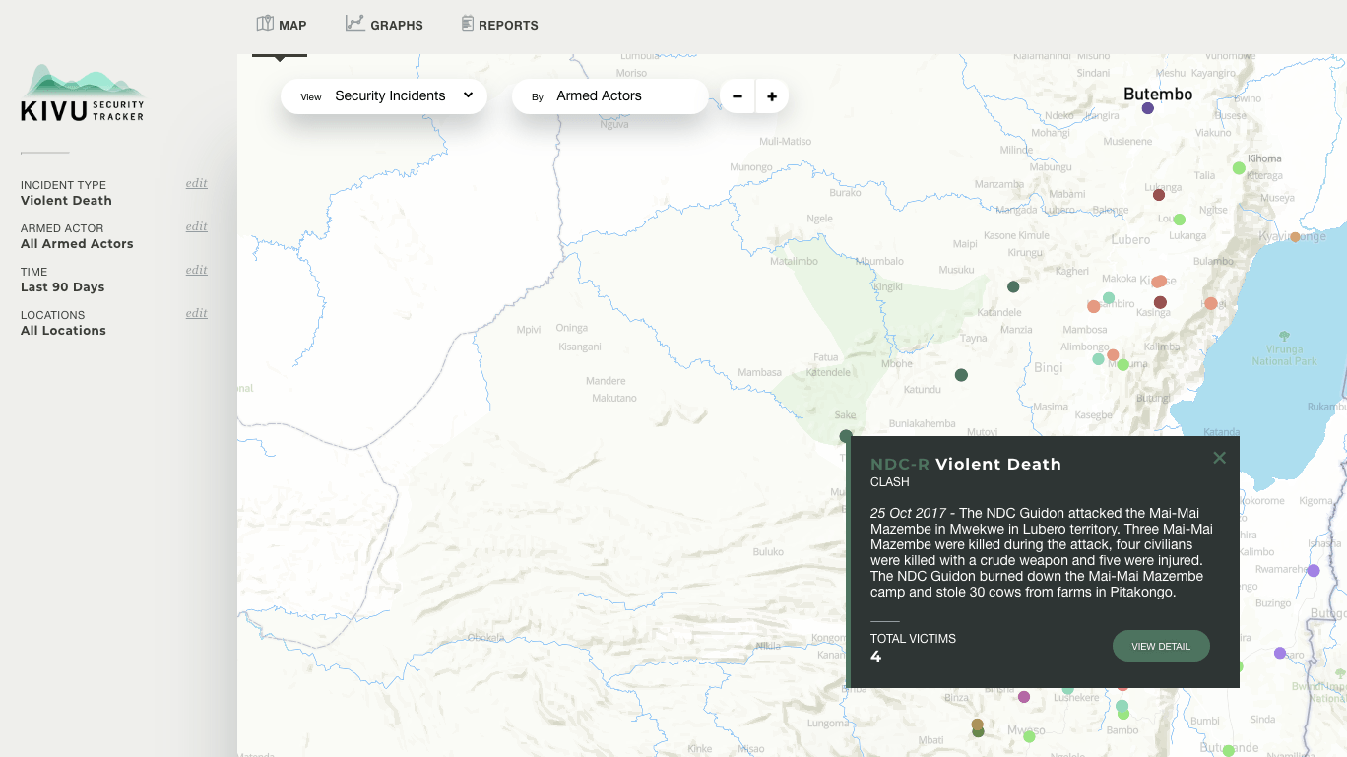
Task: Close the NDC-R incident popup
Action: coord(1219,457)
